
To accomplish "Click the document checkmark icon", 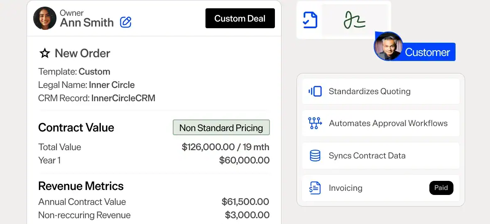I will pos(310,20).
